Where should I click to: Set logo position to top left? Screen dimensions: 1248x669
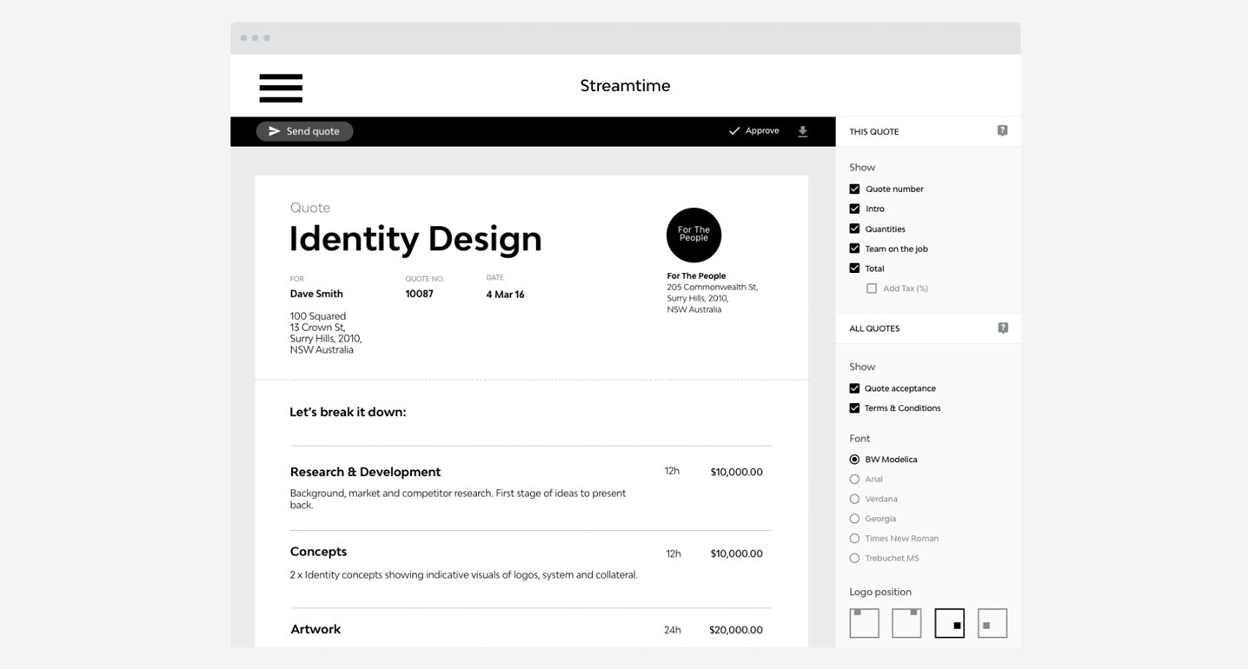(864, 623)
